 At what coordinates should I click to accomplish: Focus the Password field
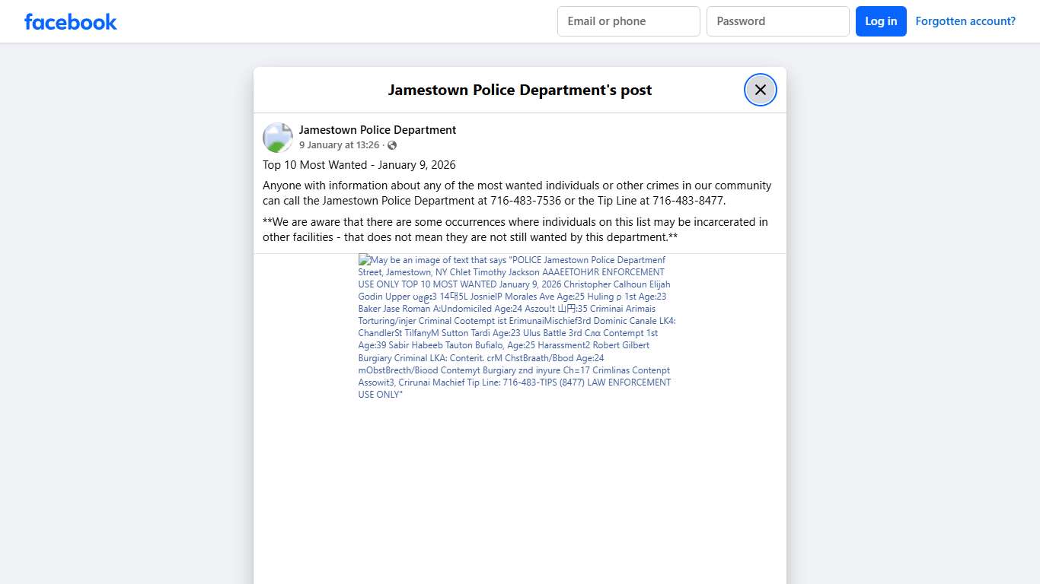coord(777,21)
